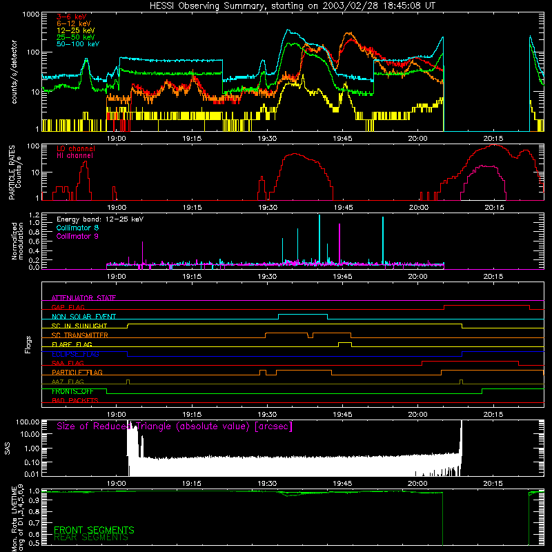Click the PARTICLE FLAG label
This screenshot has width=552, height=552.
point(77,372)
